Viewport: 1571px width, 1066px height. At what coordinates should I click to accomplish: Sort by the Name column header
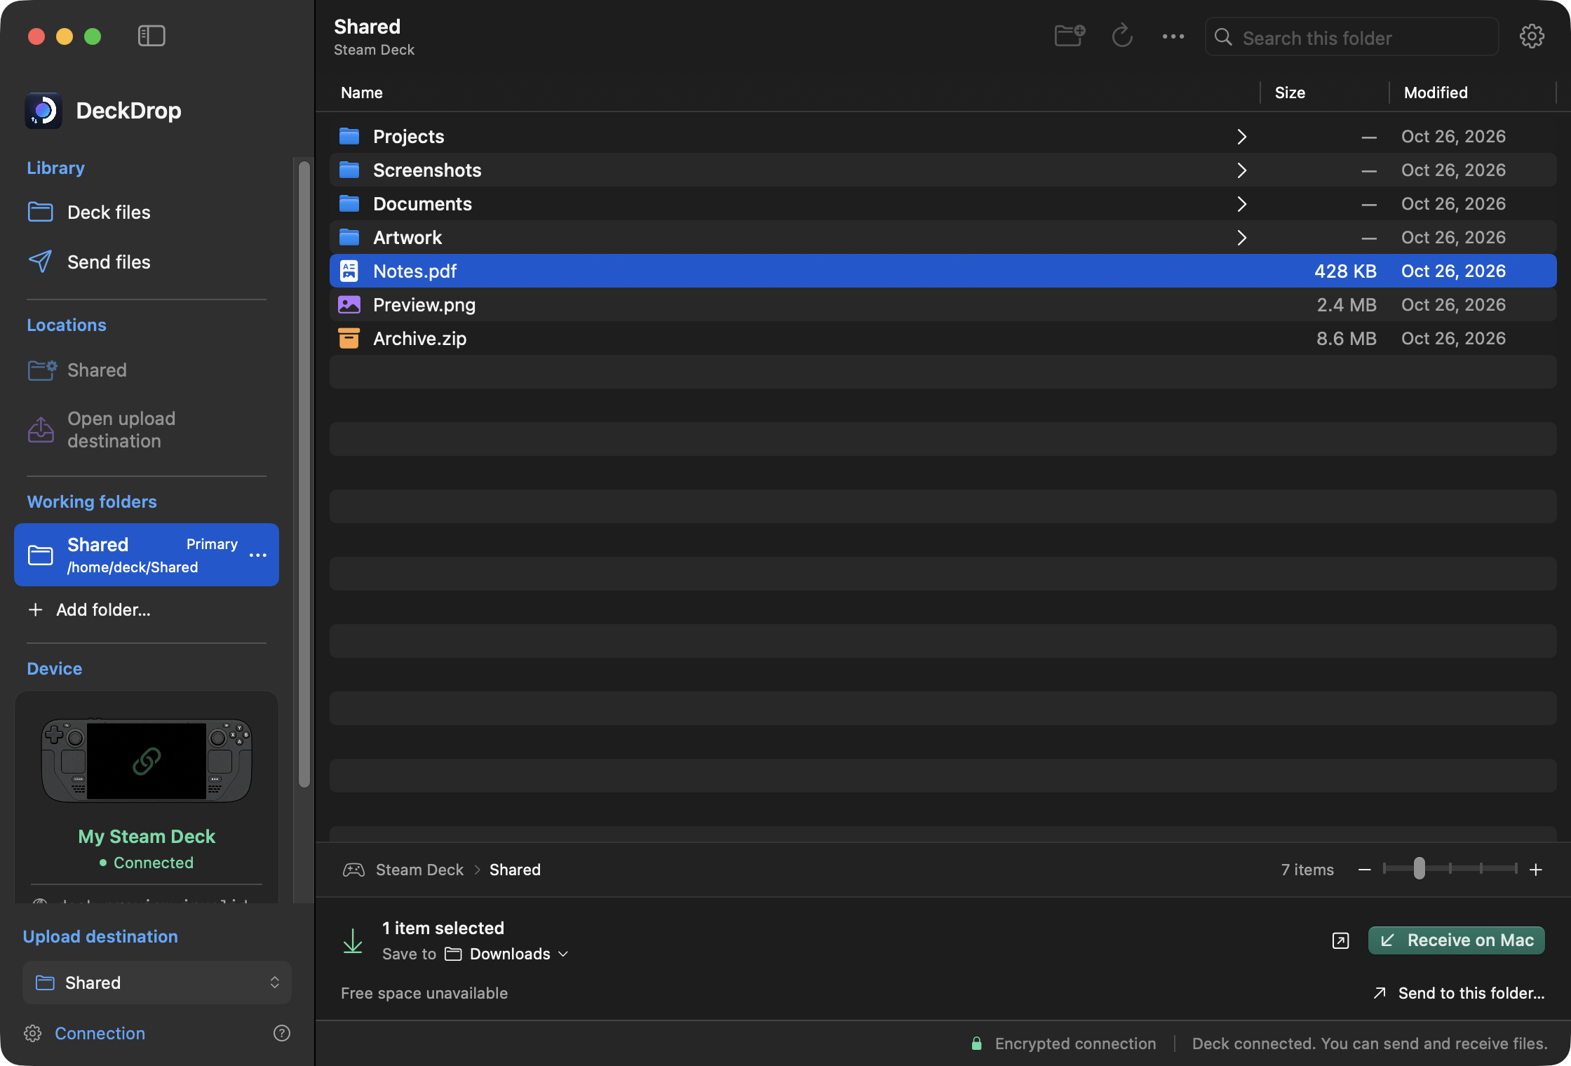[x=362, y=93]
